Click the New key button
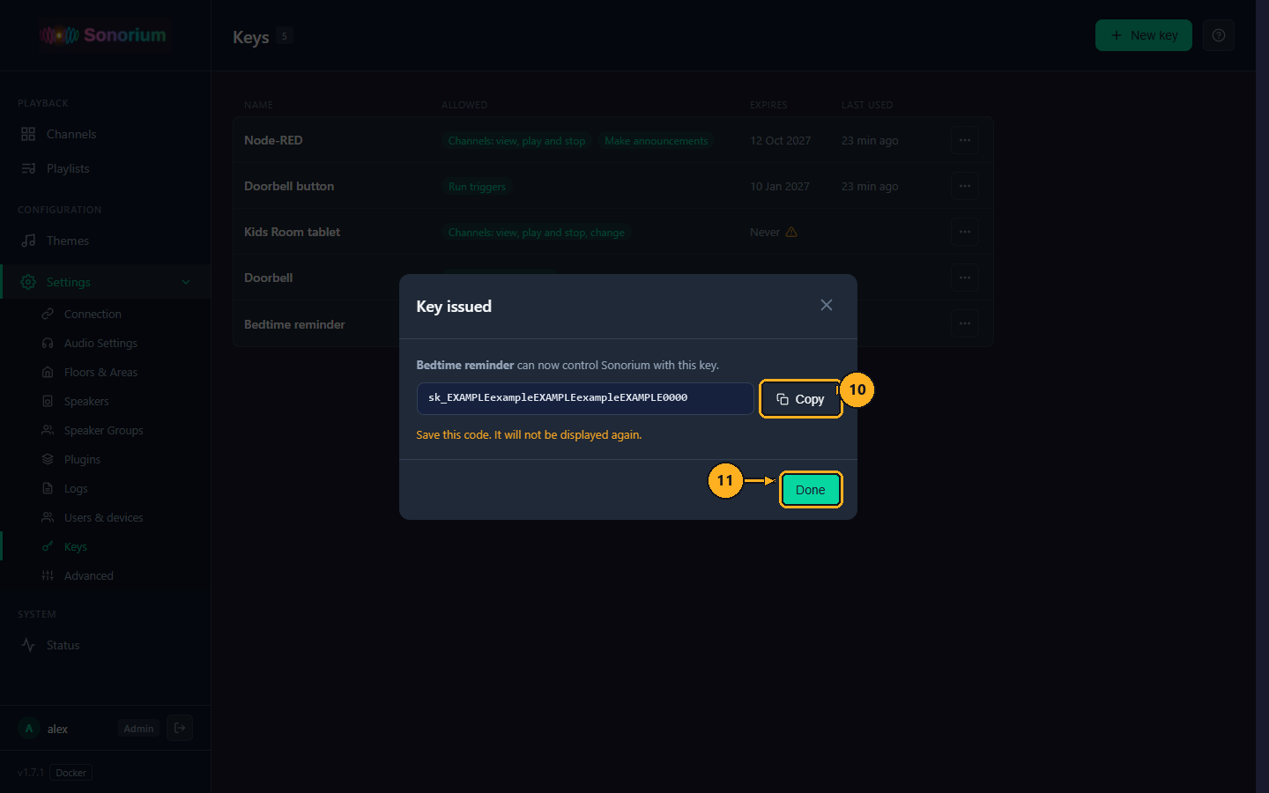The width and height of the screenshot is (1269, 793). [x=1144, y=35]
